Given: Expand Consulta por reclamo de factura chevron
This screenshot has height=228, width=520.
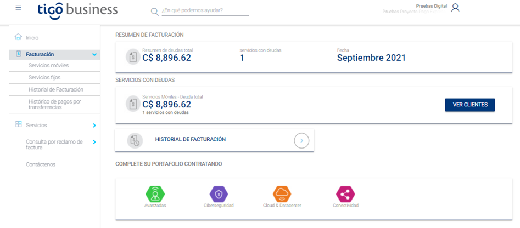Looking at the screenshot, I should click(x=94, y=142).
